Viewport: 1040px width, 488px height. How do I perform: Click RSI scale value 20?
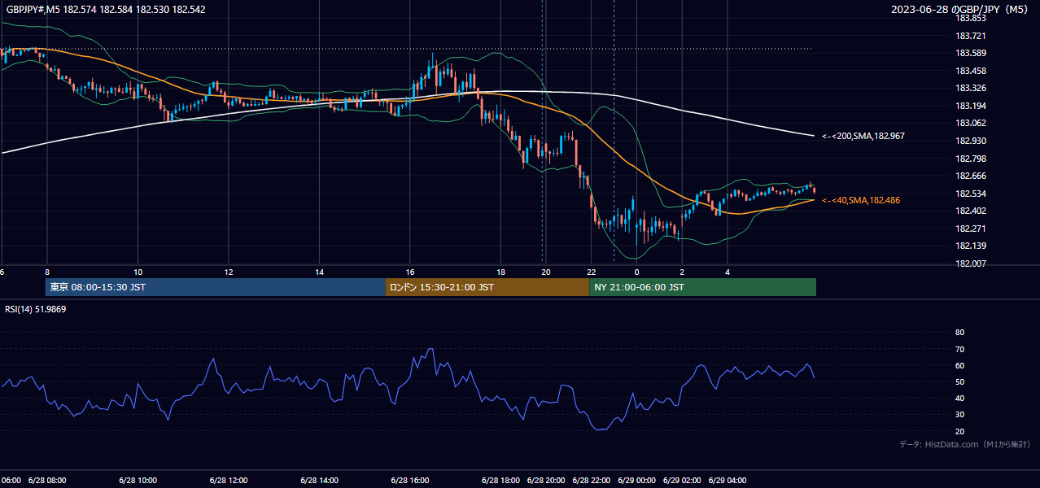959,431
